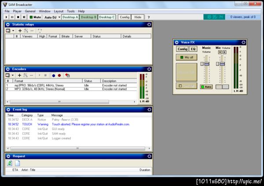Open Encoders display options dropdown arrow

tap(13, 75)
